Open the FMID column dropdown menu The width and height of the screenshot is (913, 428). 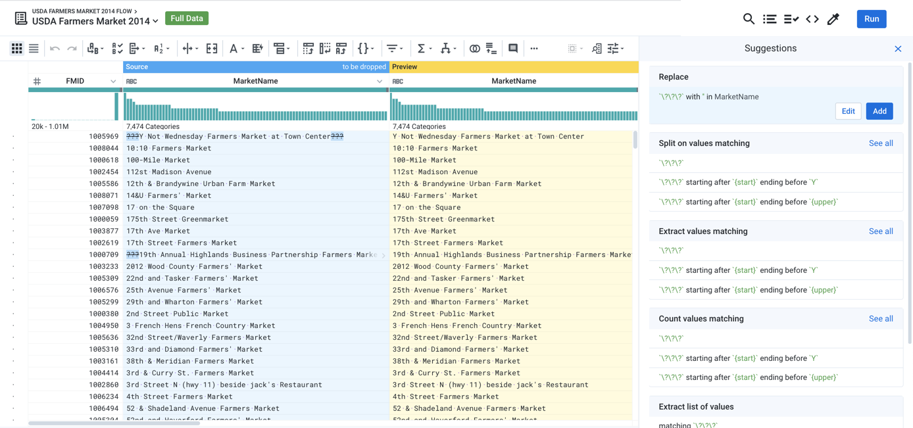point(113,82)
